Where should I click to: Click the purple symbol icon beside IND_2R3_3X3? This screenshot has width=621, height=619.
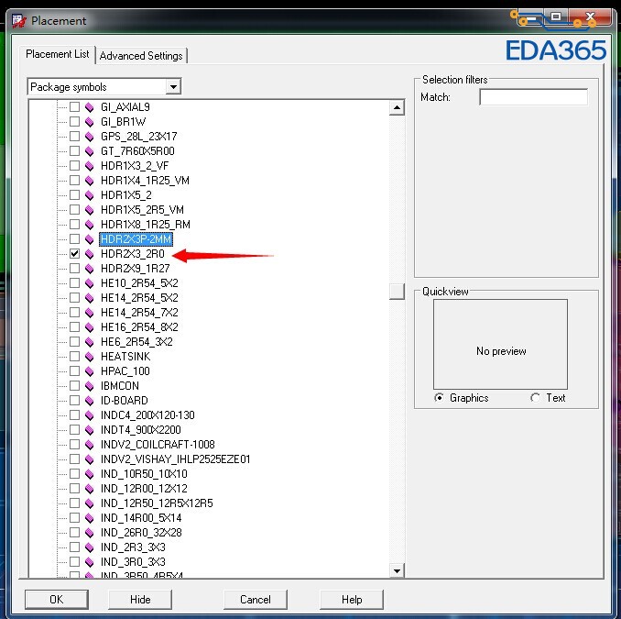90,547
